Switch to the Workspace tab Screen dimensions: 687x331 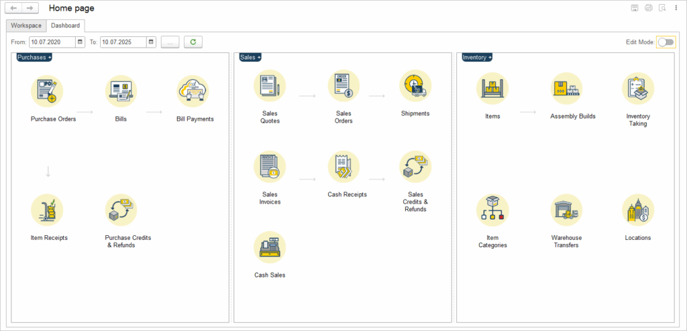coord(26,25)
